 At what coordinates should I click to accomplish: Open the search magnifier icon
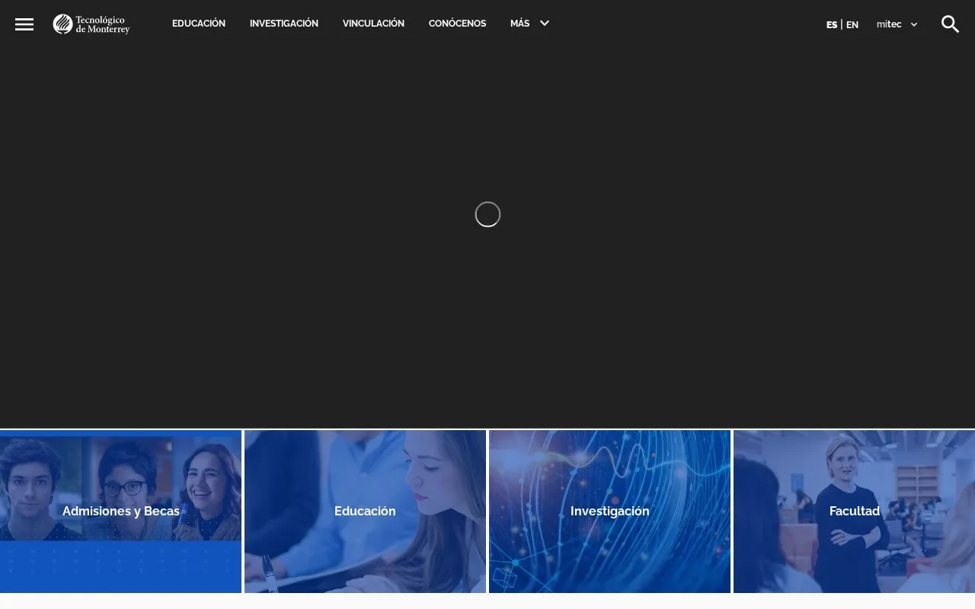click(950, 24)
